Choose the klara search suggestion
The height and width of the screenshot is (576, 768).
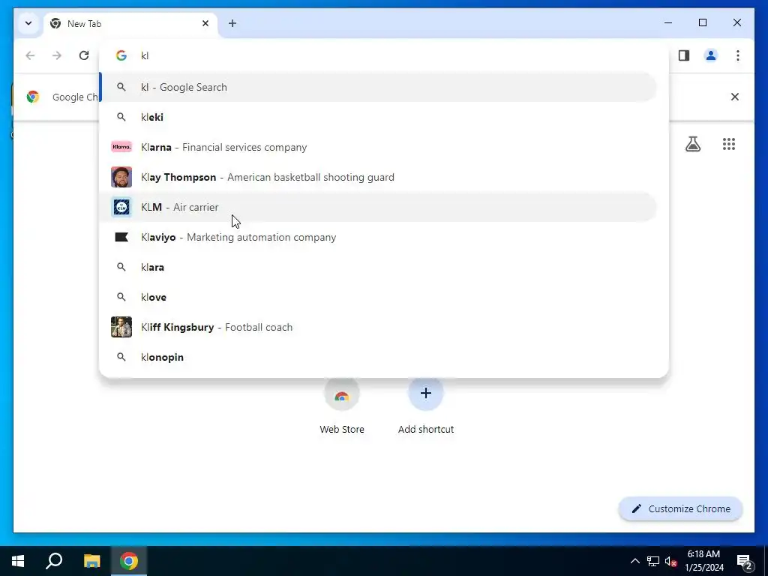378,267
